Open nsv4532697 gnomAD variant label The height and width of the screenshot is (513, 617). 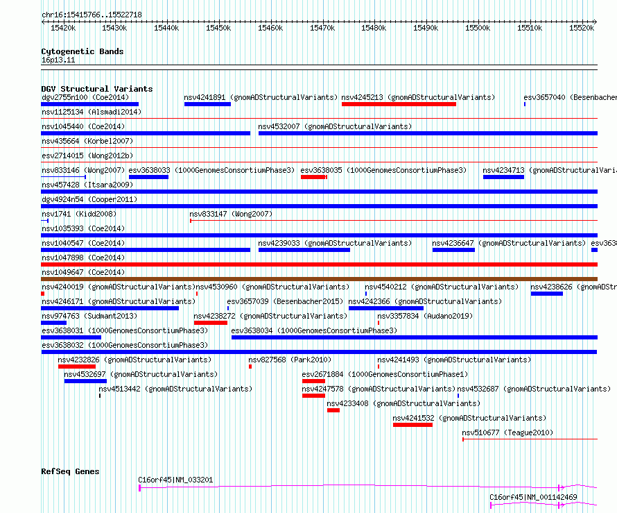point(141,374)
